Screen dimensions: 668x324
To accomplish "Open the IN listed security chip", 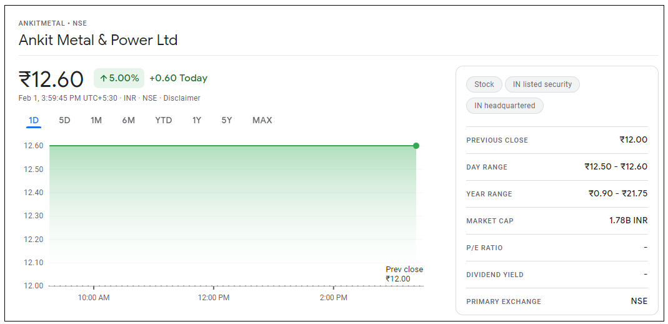I will click(x=542, y=84).
